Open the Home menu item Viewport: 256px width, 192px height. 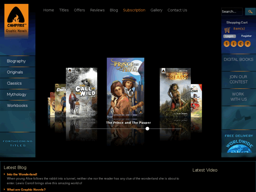(x=49, y=10)
